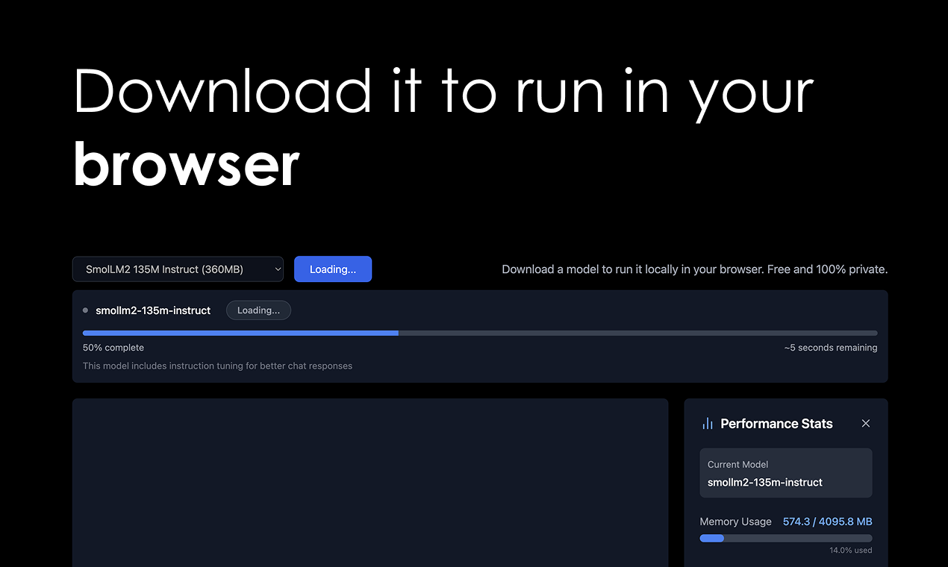Click the instruction tuning description text
Viewport: 948px width, 567px height.
pos(217,366)
